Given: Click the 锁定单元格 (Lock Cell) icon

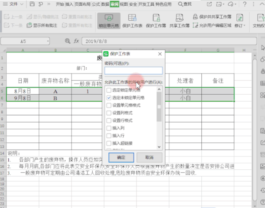Looking at the screenshot, I should [109, 21].
